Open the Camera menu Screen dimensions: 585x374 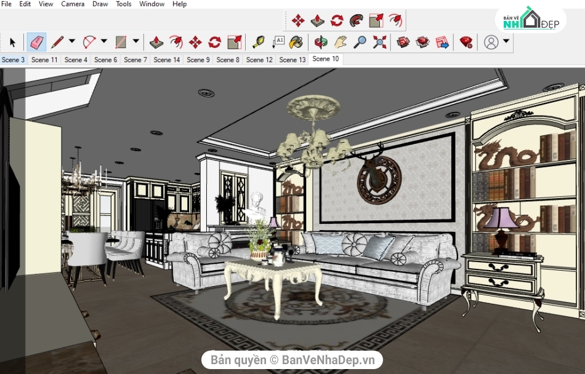73,4
